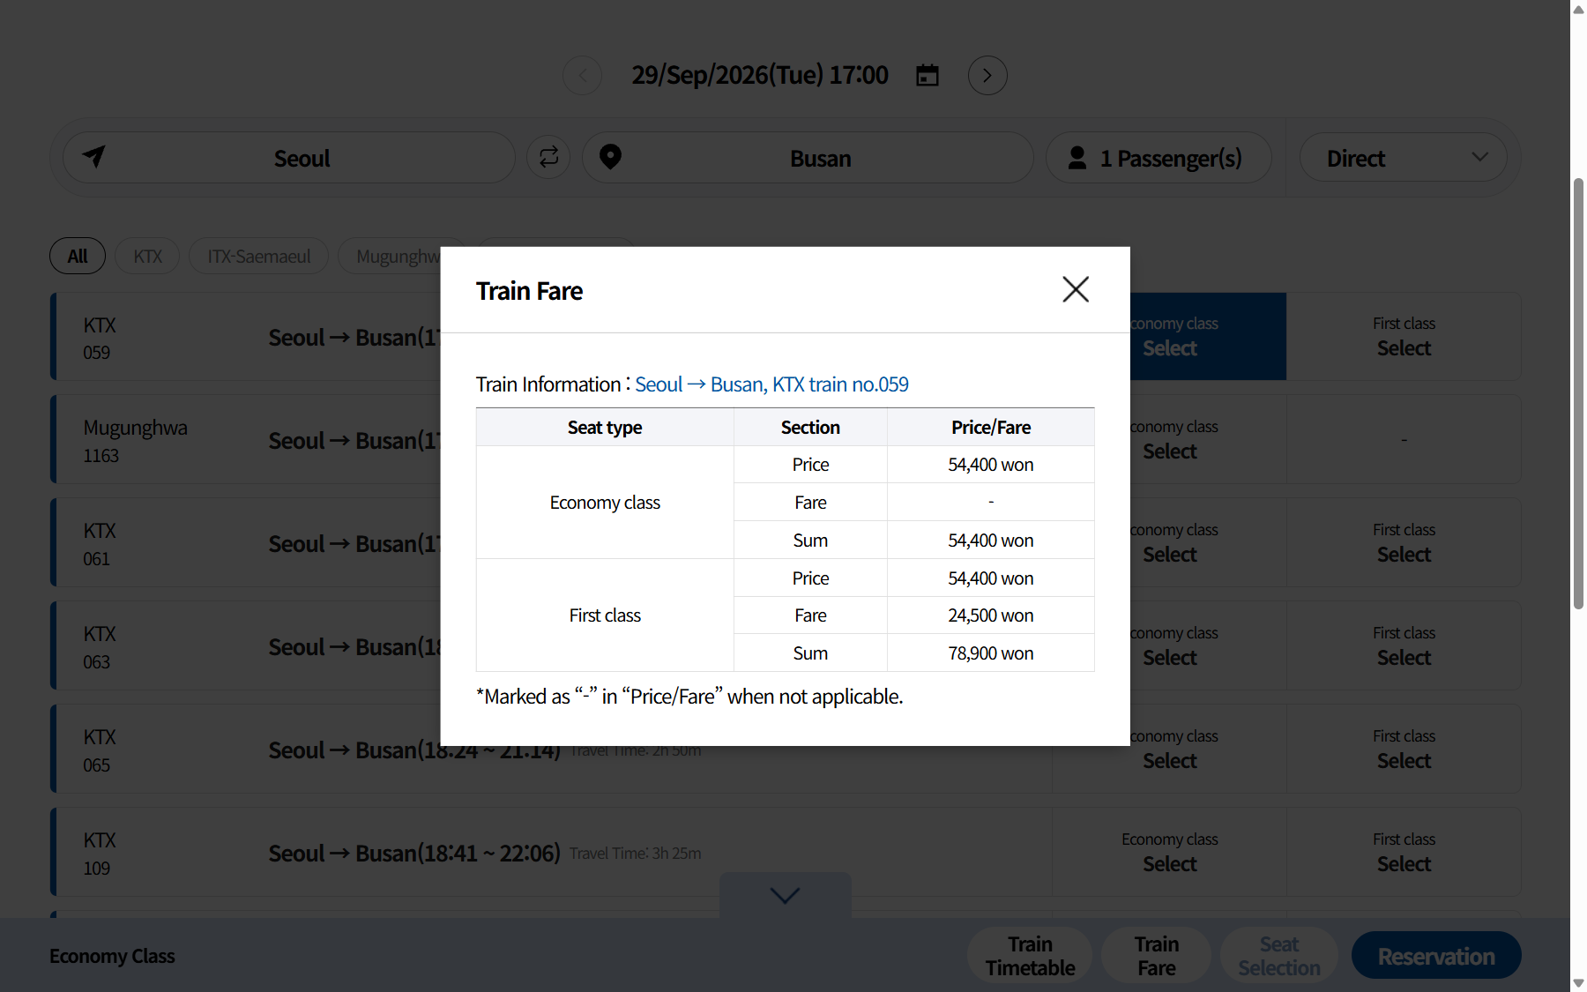Select First class for KTX 059
The image size is (1587, 992).
[1404, 337]
